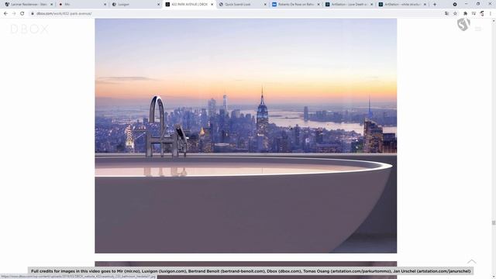Close the 432 Park Avenue DBOX tab
This screenshot has width=496, height=279.
pyautogui.click(x=212, y=5)
